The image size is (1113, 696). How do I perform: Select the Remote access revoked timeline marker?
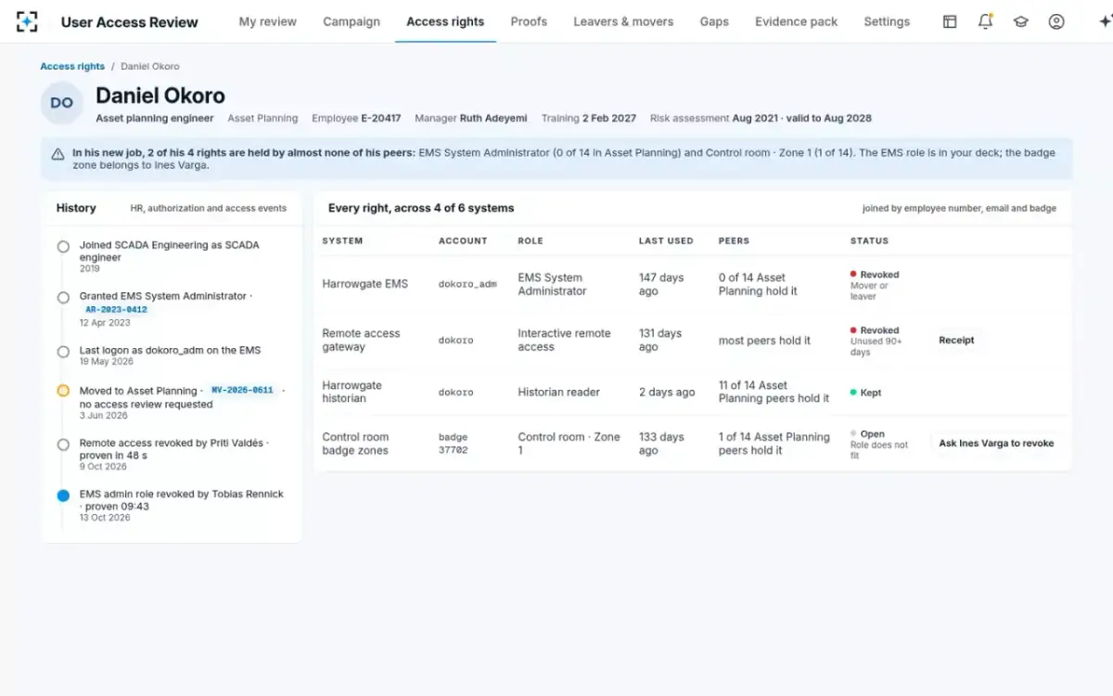[63, 445]
